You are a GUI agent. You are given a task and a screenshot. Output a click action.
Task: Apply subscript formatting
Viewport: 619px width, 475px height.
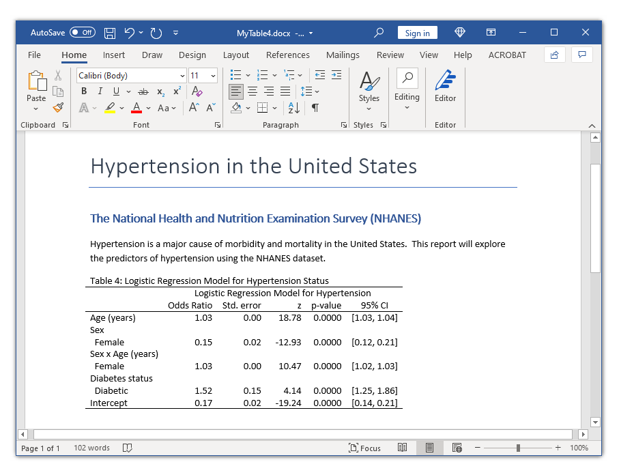(160, 91)
